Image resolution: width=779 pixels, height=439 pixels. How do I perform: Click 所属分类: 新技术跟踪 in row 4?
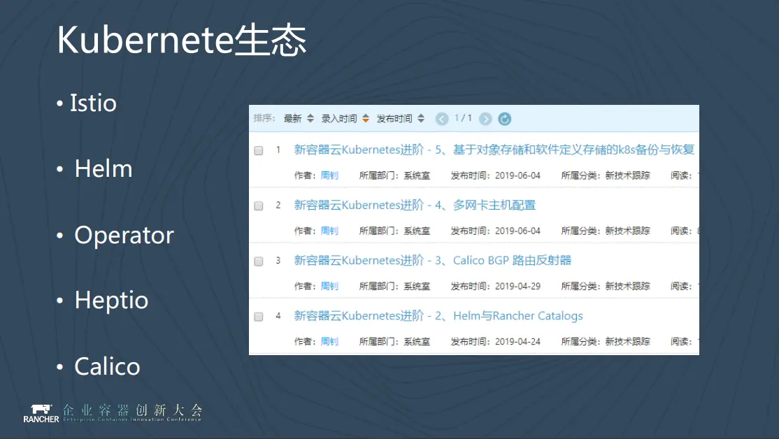606,342
